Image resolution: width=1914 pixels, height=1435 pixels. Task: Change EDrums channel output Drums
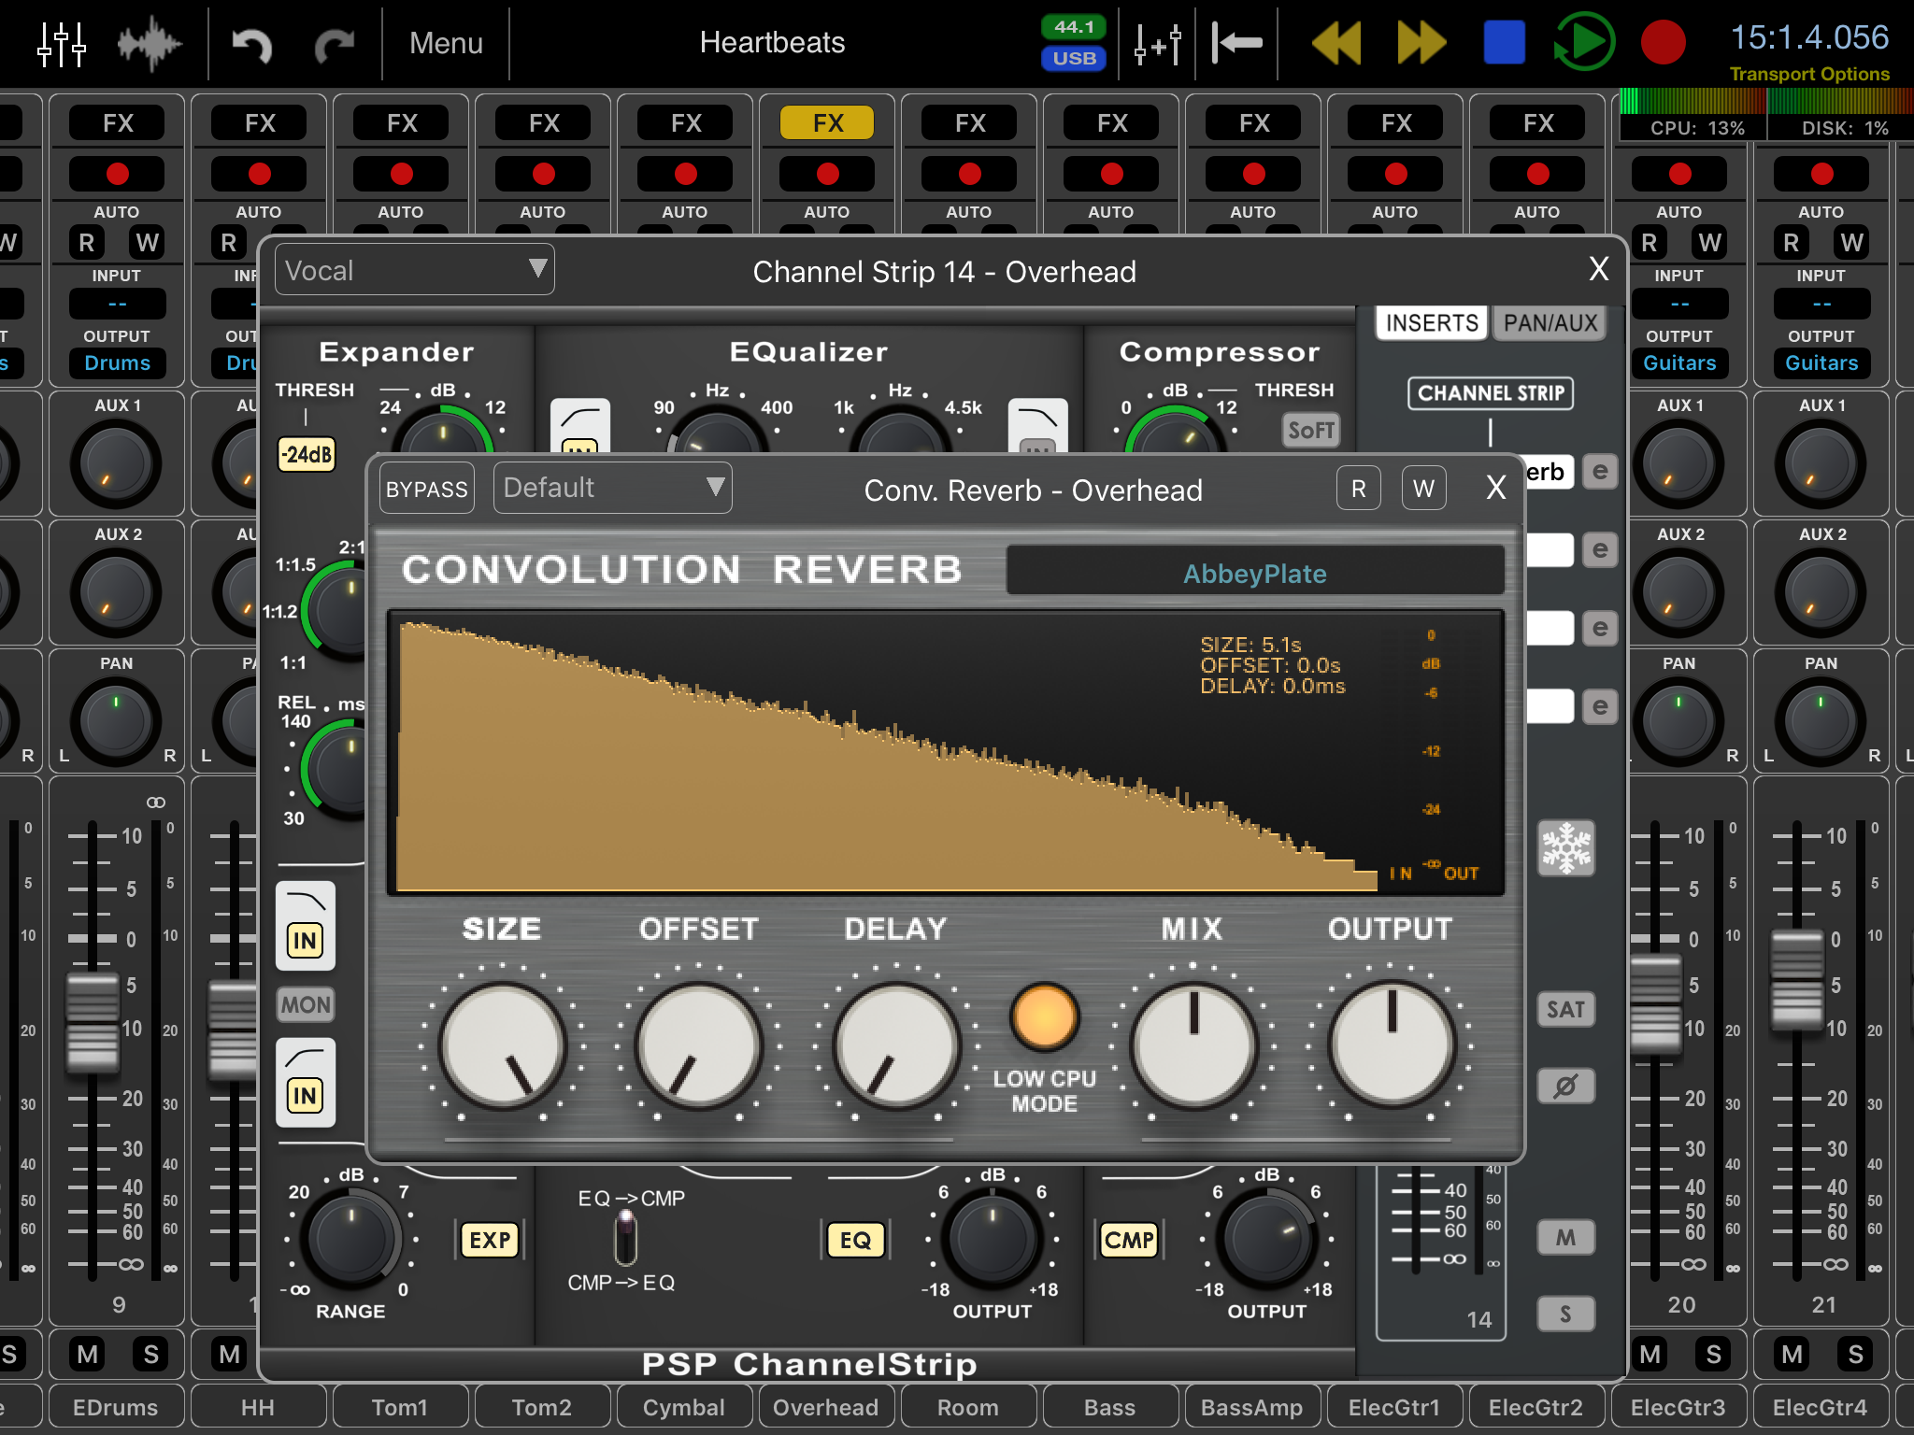[x=117, y=363]
